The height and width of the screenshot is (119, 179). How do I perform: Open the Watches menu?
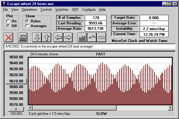[62, 10]
